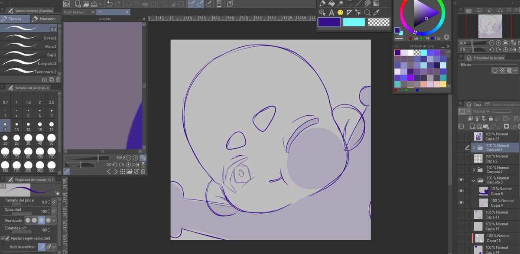Close the NEW BANER tab
The height and width of the screenshot is (254, 520).
click(93, 12)
